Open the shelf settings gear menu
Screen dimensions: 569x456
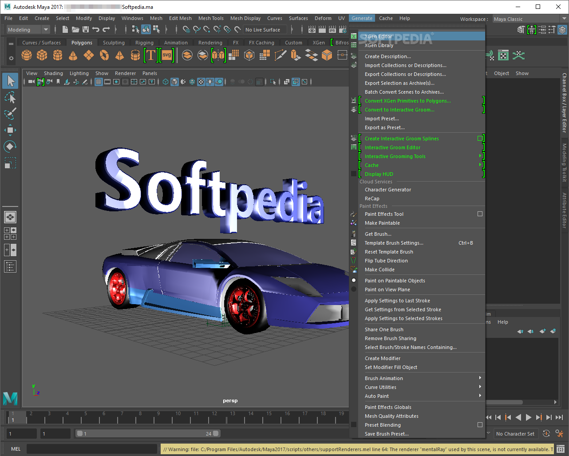11,58
